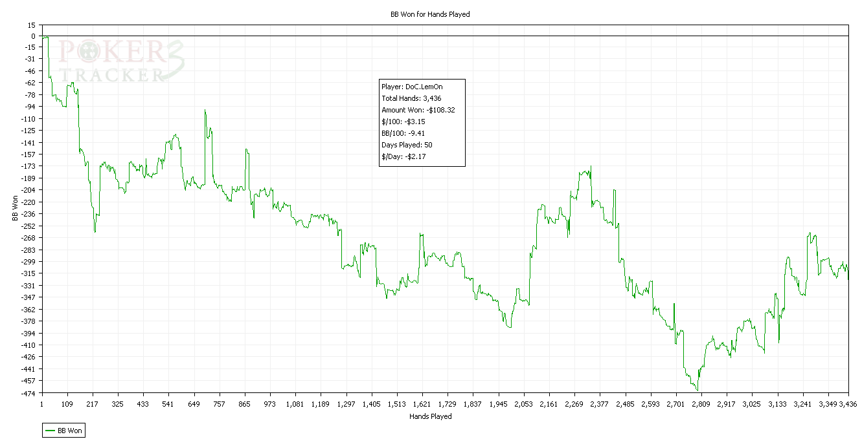This screenshot has height=448, width=862.
Task: Click 'Amount Won: -$108.32' stat line
Action: (418, 110)
